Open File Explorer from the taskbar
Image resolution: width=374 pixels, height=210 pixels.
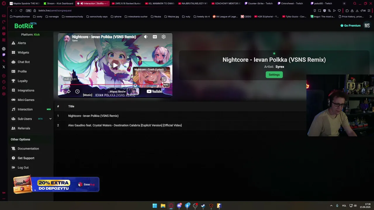(x=163, y=206)
